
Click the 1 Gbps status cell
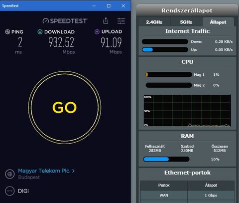point(211,196)
